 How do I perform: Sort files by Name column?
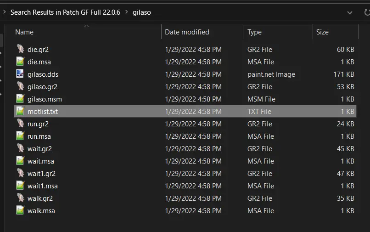24,32
